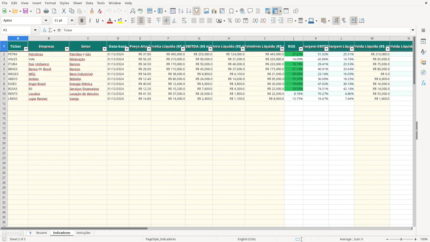Toggle the AutoFilter funnel button
This screenshot has width=430, height=242.
(196, 11)
